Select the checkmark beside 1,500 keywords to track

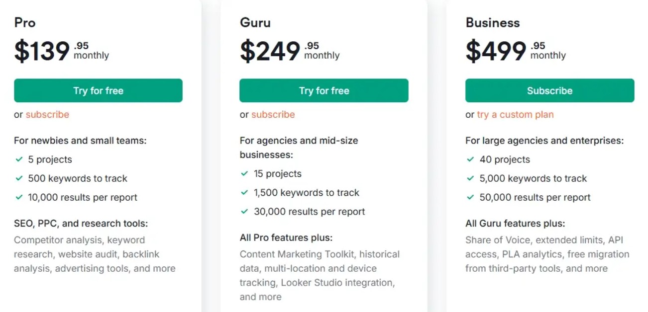tap(244, 193)
